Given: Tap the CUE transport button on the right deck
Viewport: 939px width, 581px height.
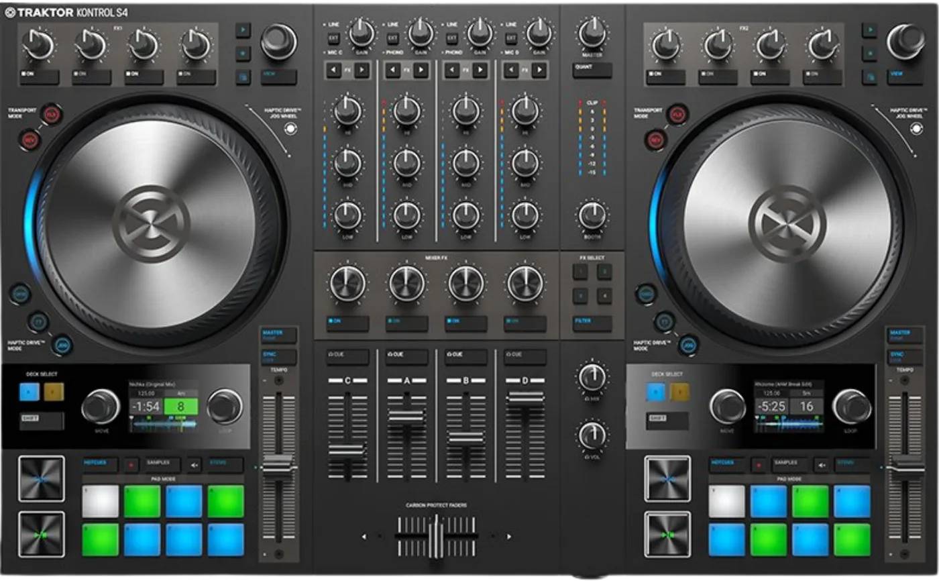Looking at the screenshot, I should pyautogui.click(x=668, y=478).
